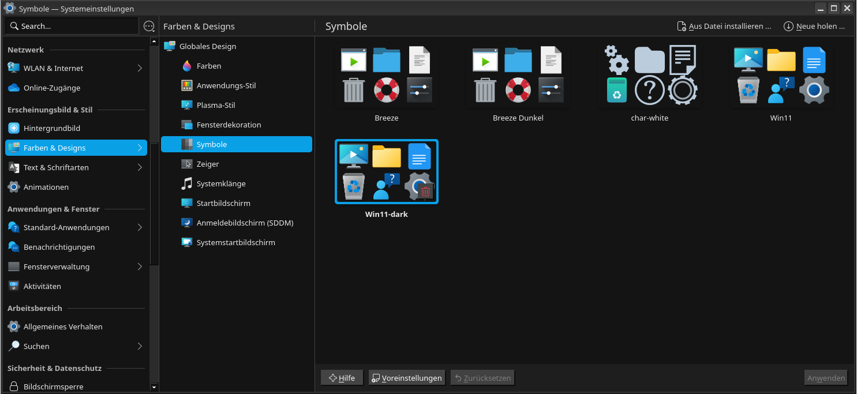
Task: Click the Systemstartbildschirm icon
Action: point(187,242)
